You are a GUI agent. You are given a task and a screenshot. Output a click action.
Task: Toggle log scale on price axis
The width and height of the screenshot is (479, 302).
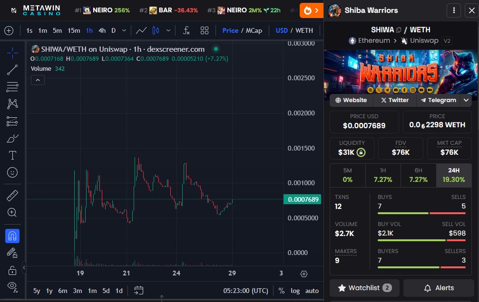295,291
